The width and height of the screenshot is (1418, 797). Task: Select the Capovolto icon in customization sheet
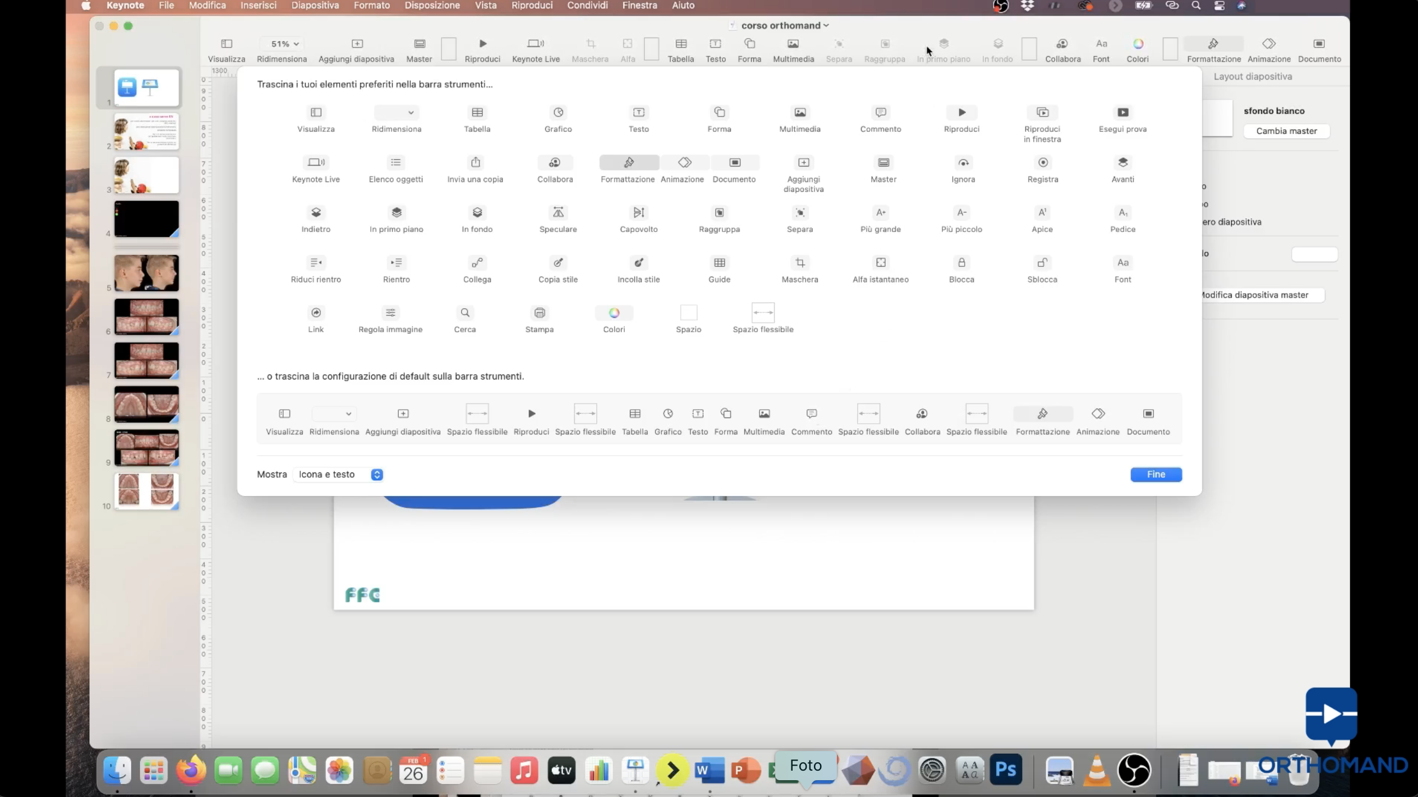(x=638, y=212)
